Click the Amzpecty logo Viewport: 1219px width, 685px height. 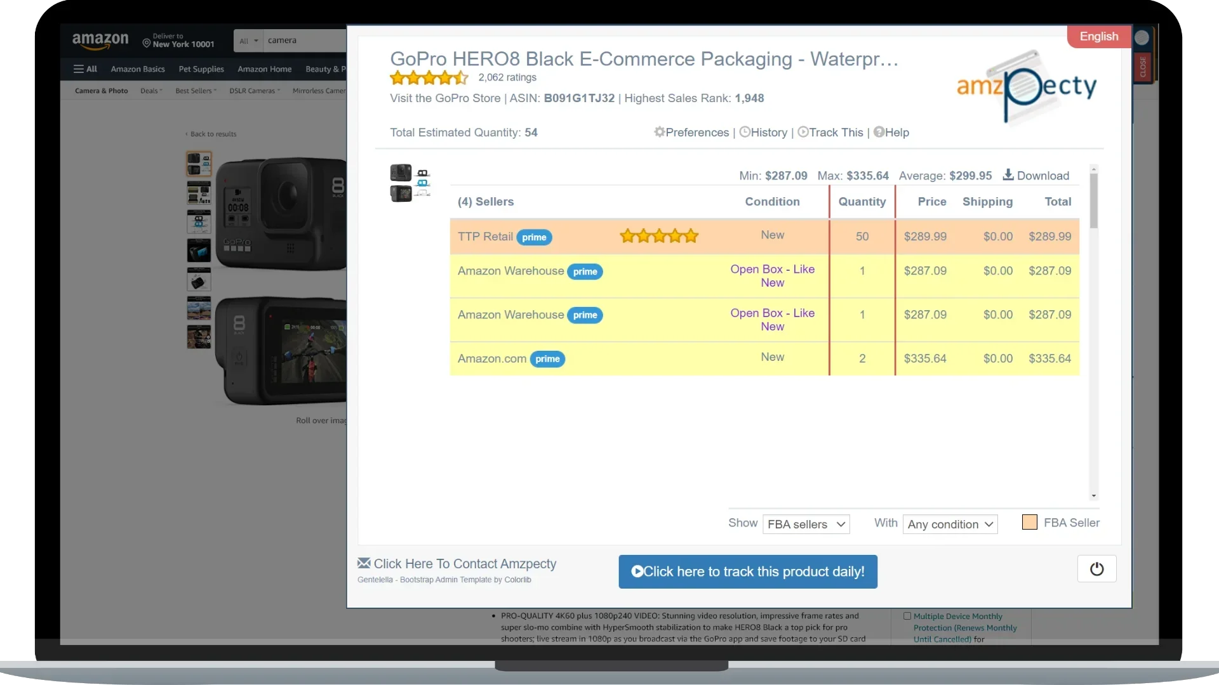tap(1027, 87)
